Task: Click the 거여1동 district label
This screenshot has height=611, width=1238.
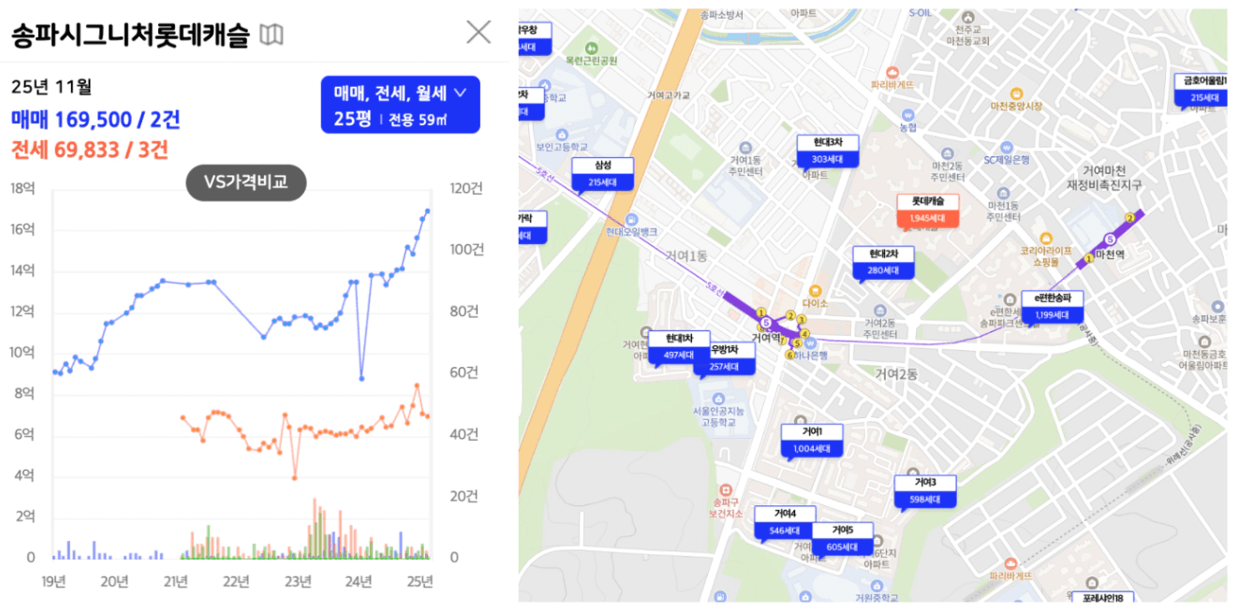Action: point(685,255)
